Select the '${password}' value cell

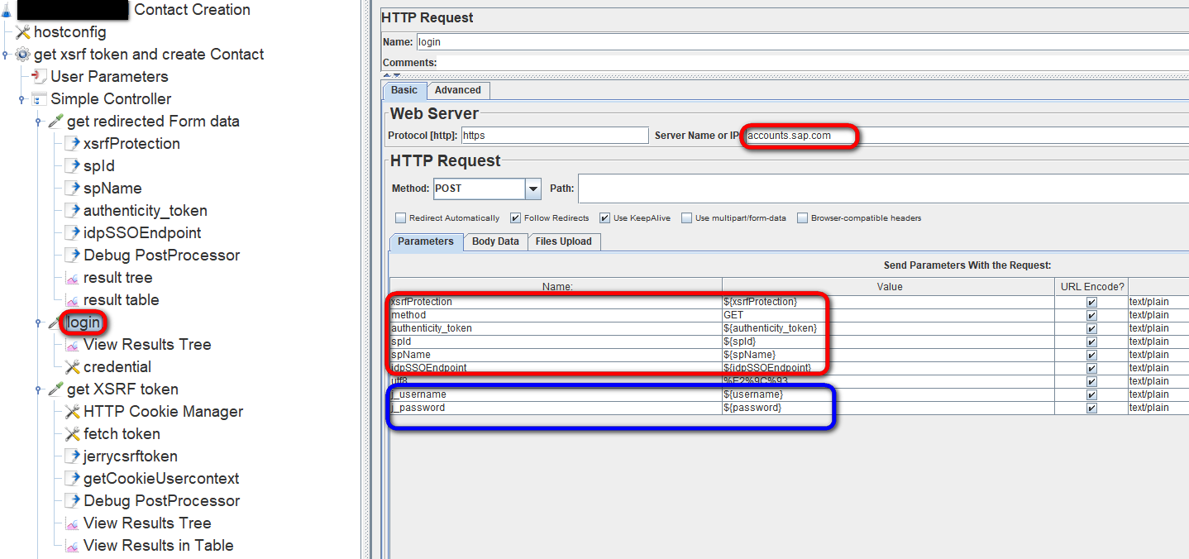[890, 408]
